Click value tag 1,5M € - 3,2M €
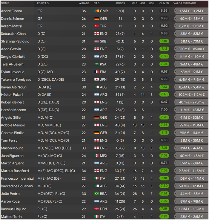 191,11
